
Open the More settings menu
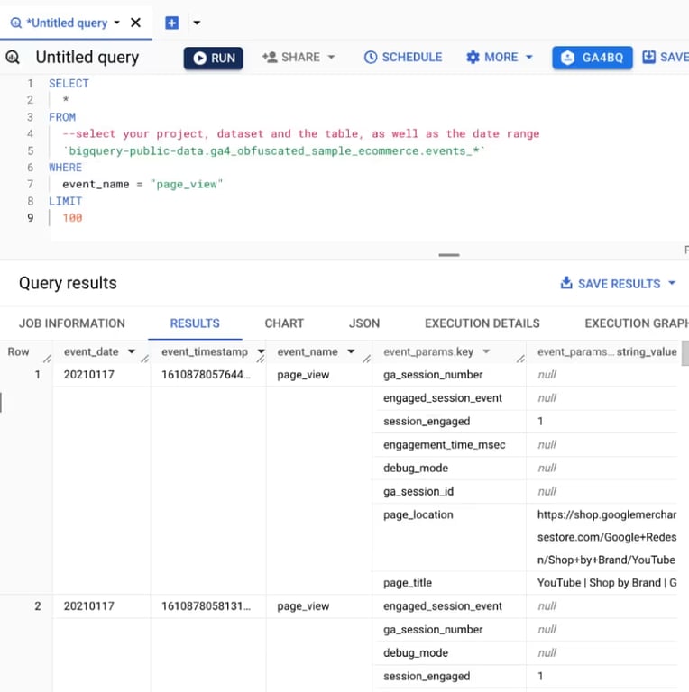click(500, 58)
